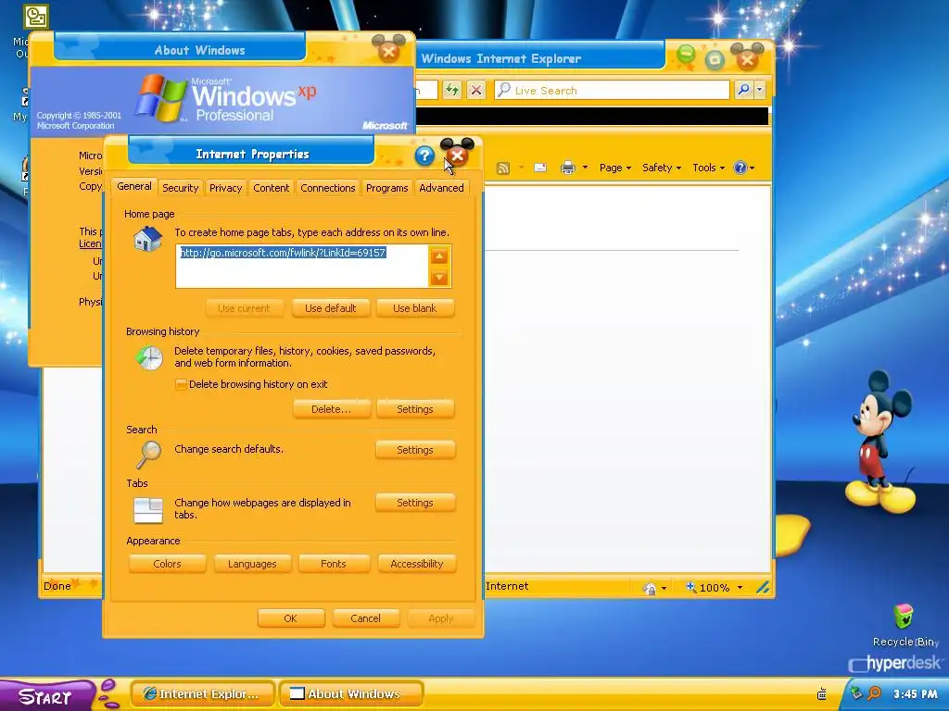Switch to Internet Explorer taskbar button
The height and width of the screenshot is (711, 949).
[x=203, y=694]
